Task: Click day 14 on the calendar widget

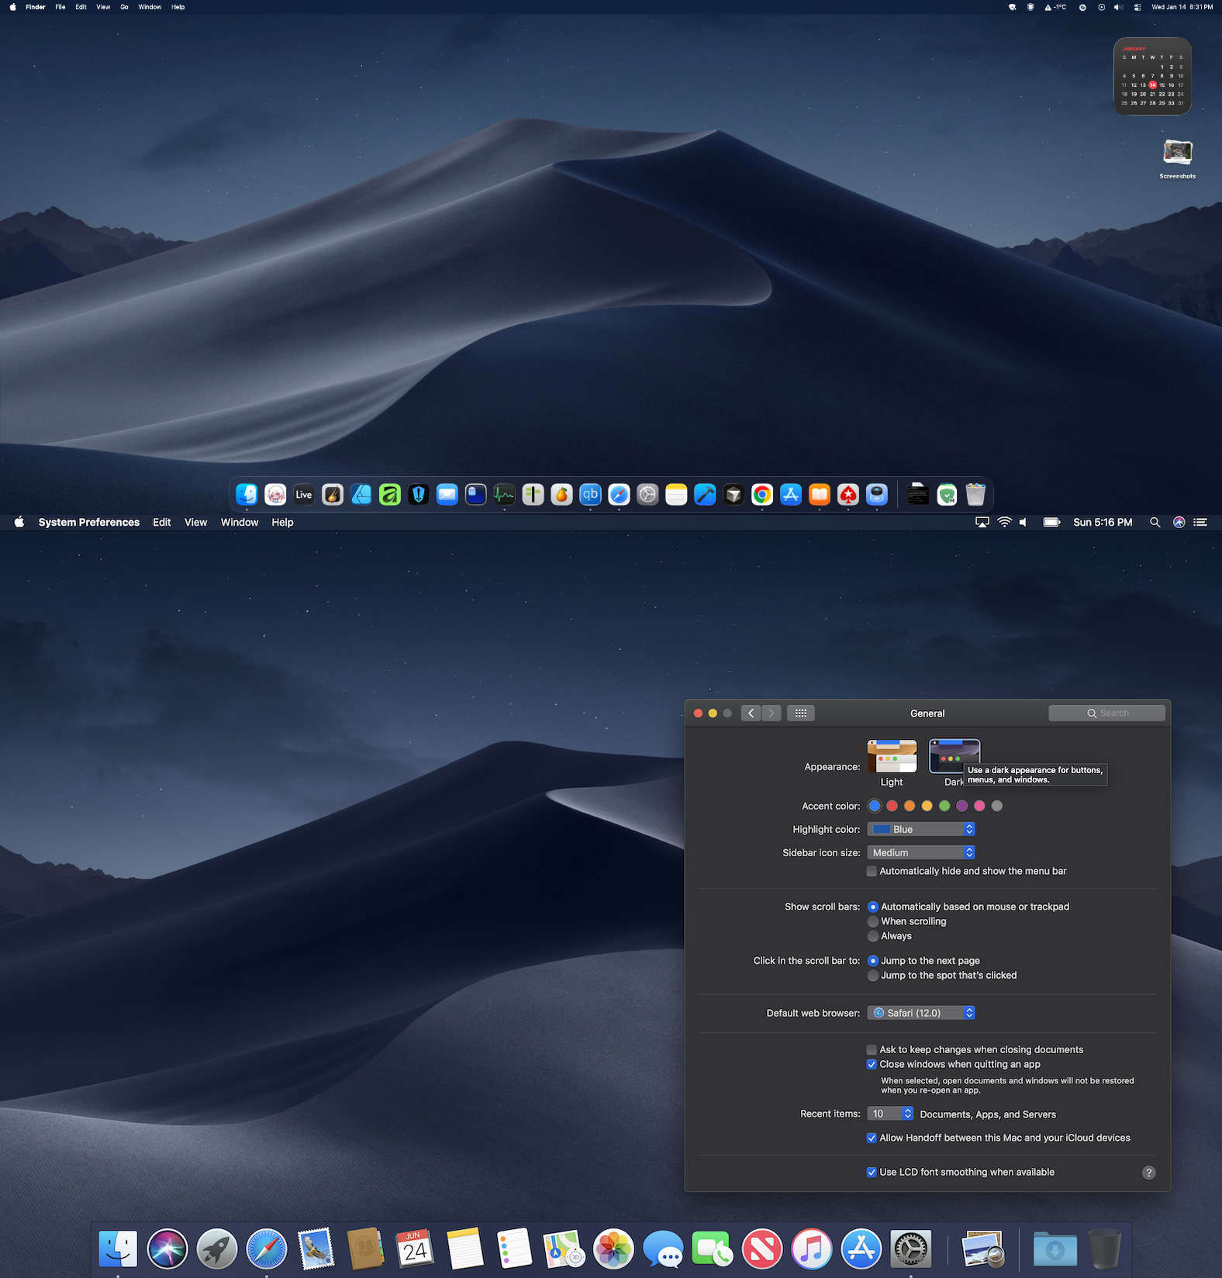Action: pos(1153,85)
